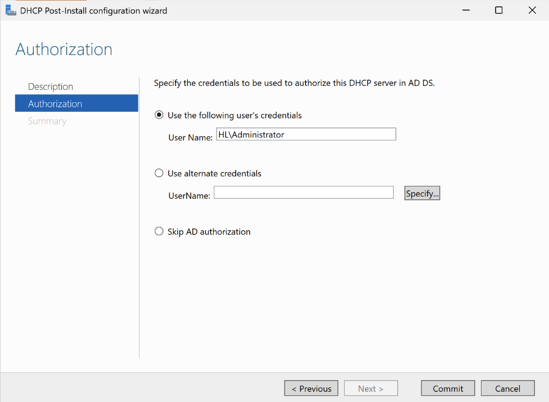Viewport: 549px width, 402px height.
Task: Select Skip AD authorization radio button
Action: (x=159, y=231)
